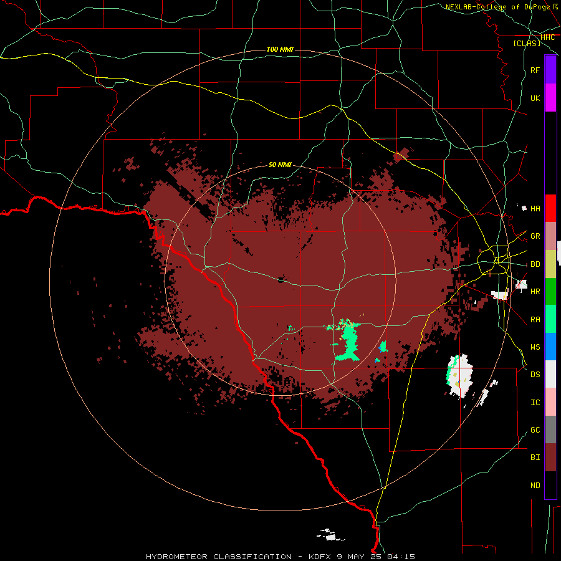Select the light pink IC legend swatch

[x=550, y=402]
